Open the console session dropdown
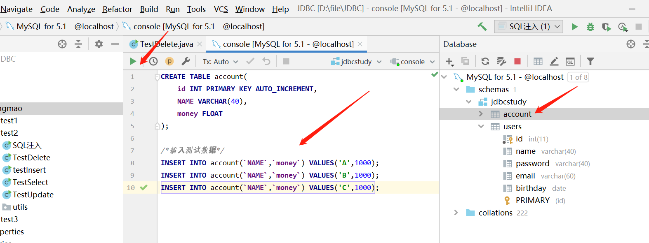 tap(412, 62)
